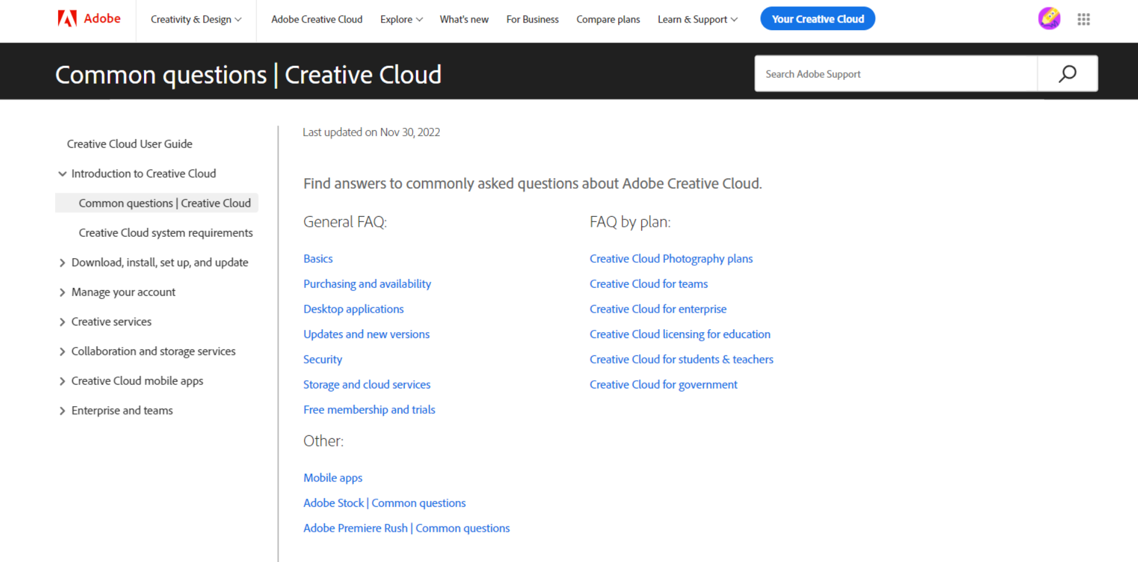Screen dimensions: 1138x562
Task: Open the Explore dropdown menu
Action: (401, 20)
